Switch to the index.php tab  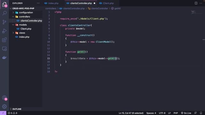[x=53, y=3]
